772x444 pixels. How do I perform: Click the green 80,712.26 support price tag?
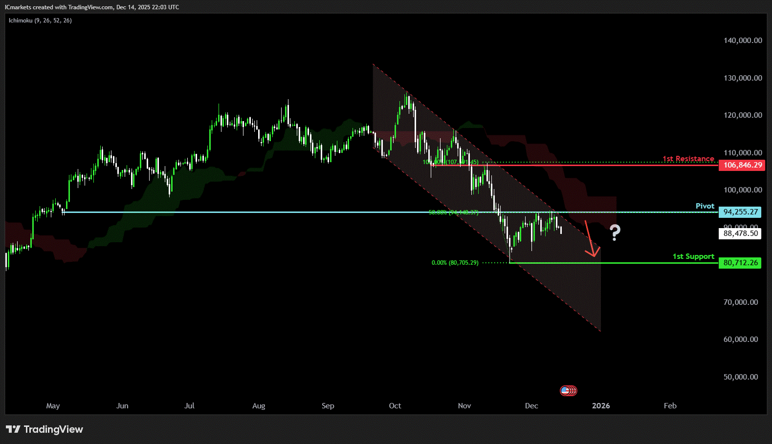tap(740, 263)
